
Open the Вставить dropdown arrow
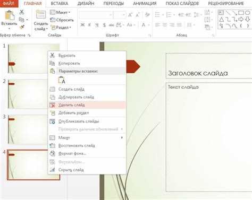coord(9,28)
